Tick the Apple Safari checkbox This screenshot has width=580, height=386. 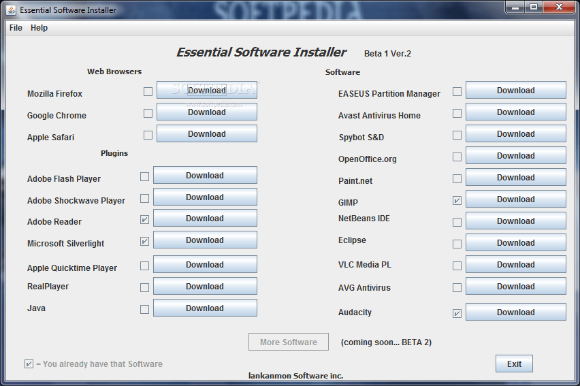[x=148, y=135]
